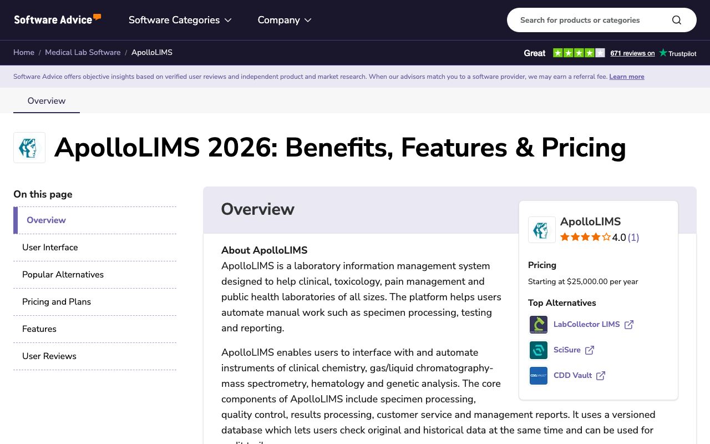Image resolution: width=710 pixels, height=444 pixels.
Task: Open the 671 reviews on Trustpilot link
Action: 632,53
